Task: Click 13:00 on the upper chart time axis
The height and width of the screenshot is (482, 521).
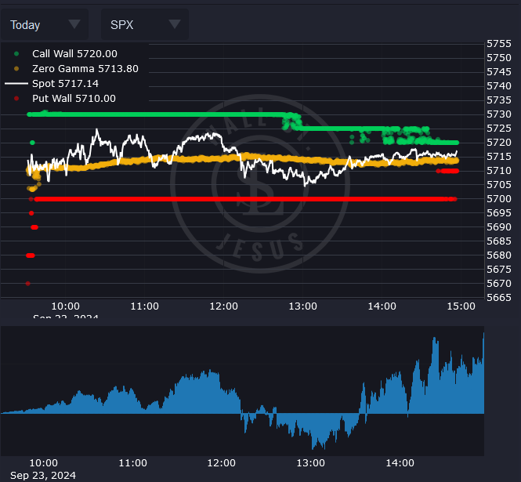Action: tap(302, 306)
